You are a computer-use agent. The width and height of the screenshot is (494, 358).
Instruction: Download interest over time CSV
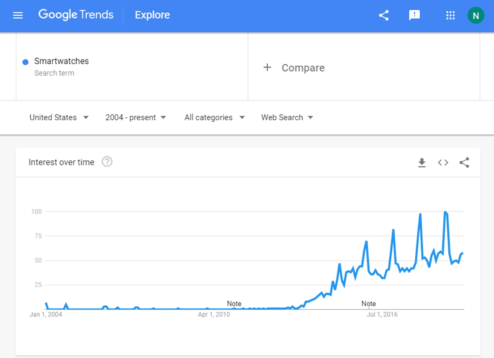[x=422, y=163]
